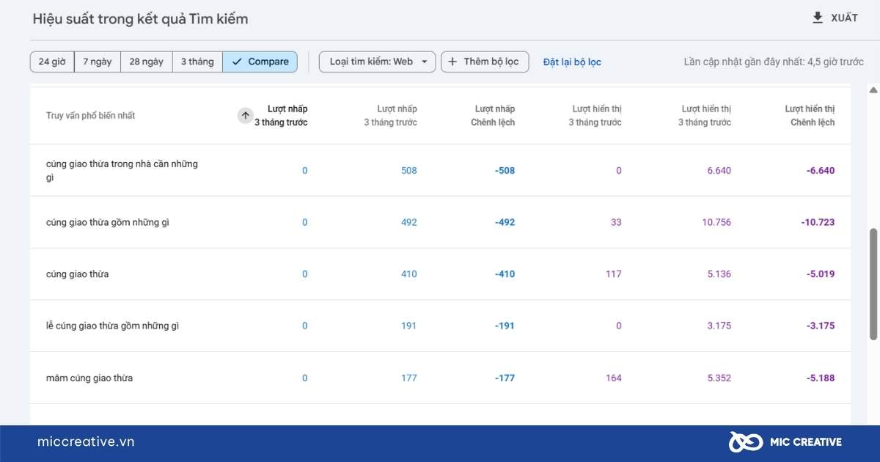Click the -5.019 impressions difference
The height and width of the screenshot is (462, 880).
[821, 274]
